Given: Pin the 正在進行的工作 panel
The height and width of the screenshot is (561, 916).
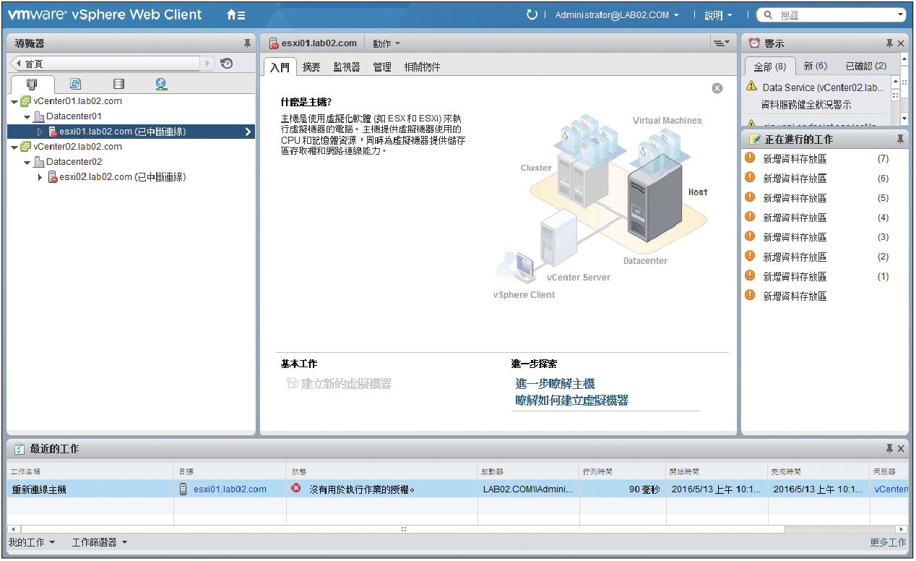Looking at the screenshot, I should pos(900,139).
